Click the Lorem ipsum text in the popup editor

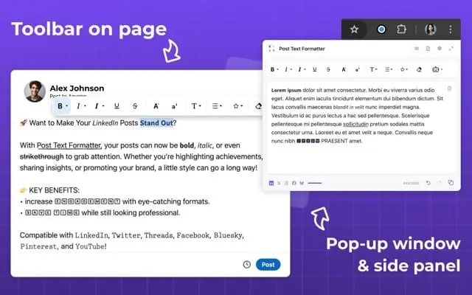point(286,90)
